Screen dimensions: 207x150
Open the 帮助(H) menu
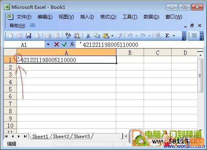(17, 25)
